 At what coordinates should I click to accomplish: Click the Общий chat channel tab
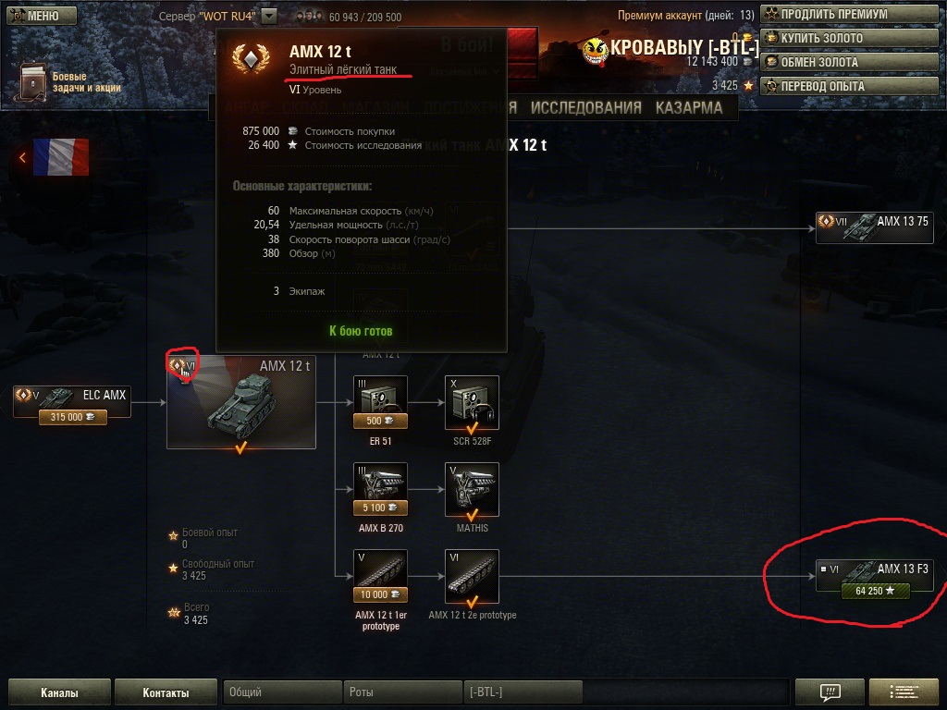click(282, 692)
